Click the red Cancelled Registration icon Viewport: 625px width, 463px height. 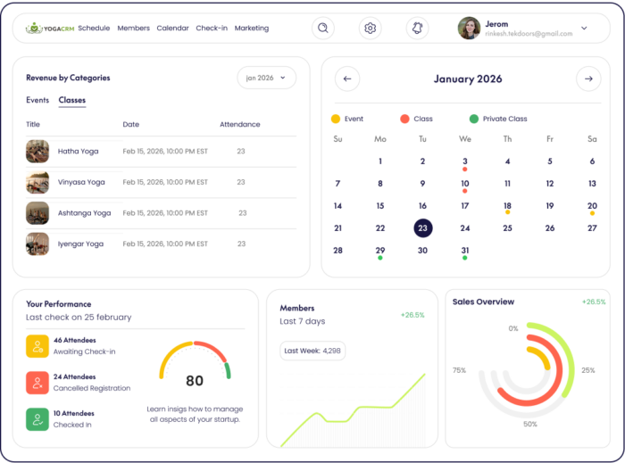pyautogui.click(x=37, y=383)
